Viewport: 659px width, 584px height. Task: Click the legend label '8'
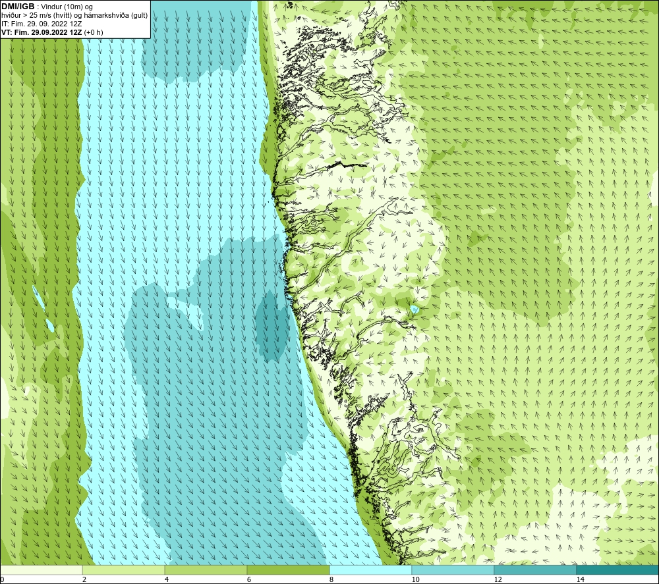[x=331, y=579]
